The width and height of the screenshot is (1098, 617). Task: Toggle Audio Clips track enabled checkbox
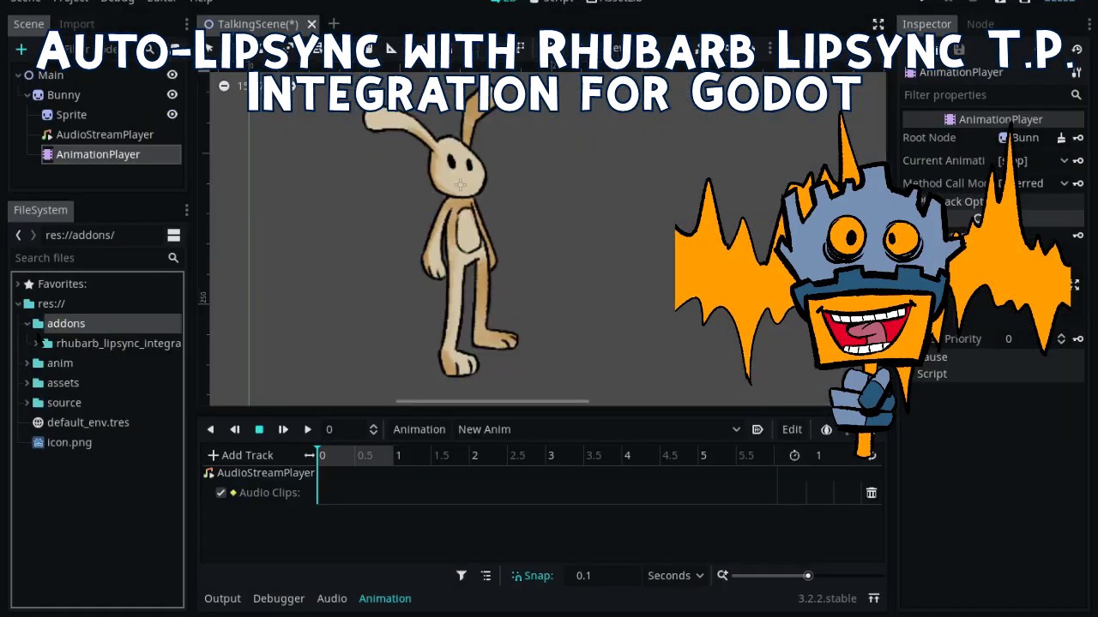[220, 493]
